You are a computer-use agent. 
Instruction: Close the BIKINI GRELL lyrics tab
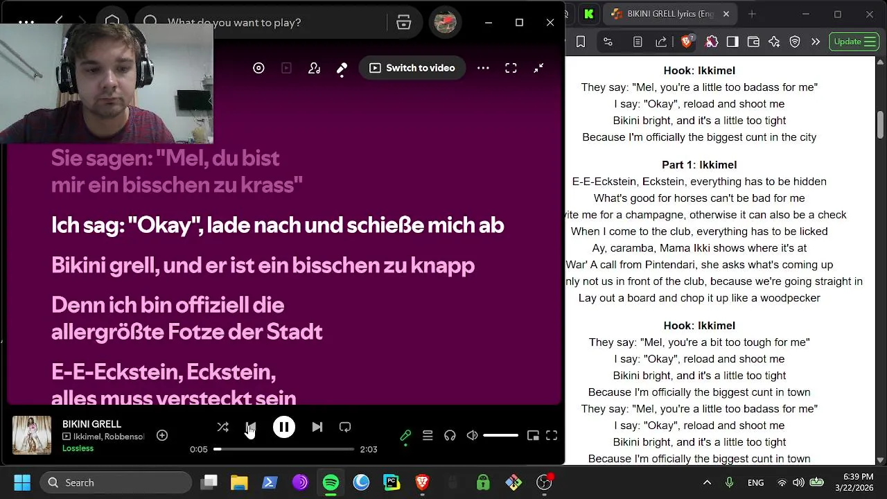[726, 14]
